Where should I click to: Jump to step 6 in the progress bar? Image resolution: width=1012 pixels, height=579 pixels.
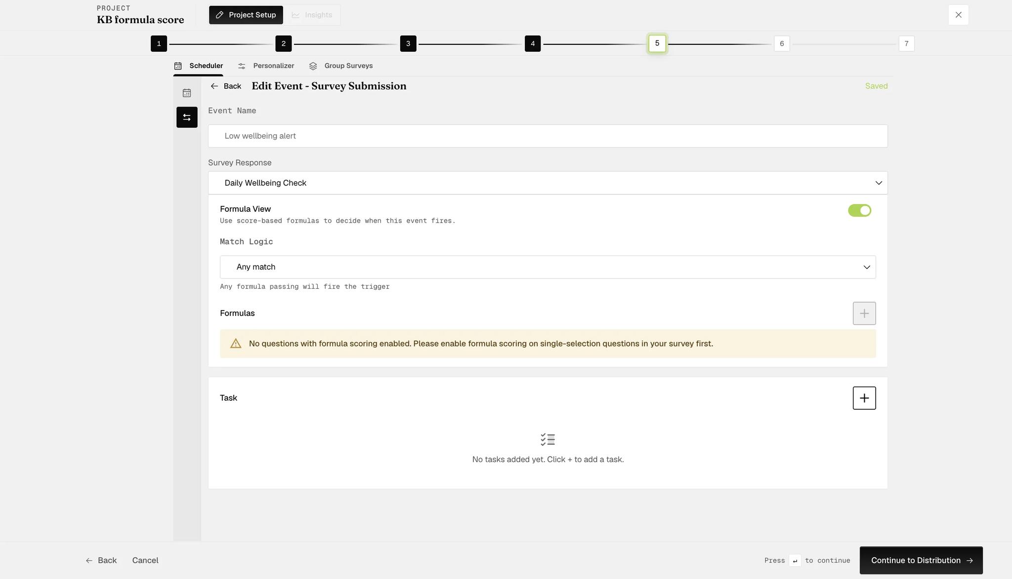[x=782, y=43]
